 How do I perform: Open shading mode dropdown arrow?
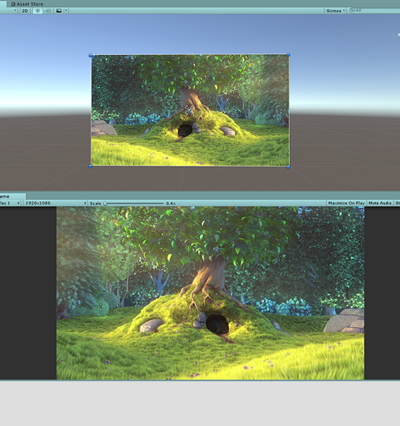click(15, 11)
